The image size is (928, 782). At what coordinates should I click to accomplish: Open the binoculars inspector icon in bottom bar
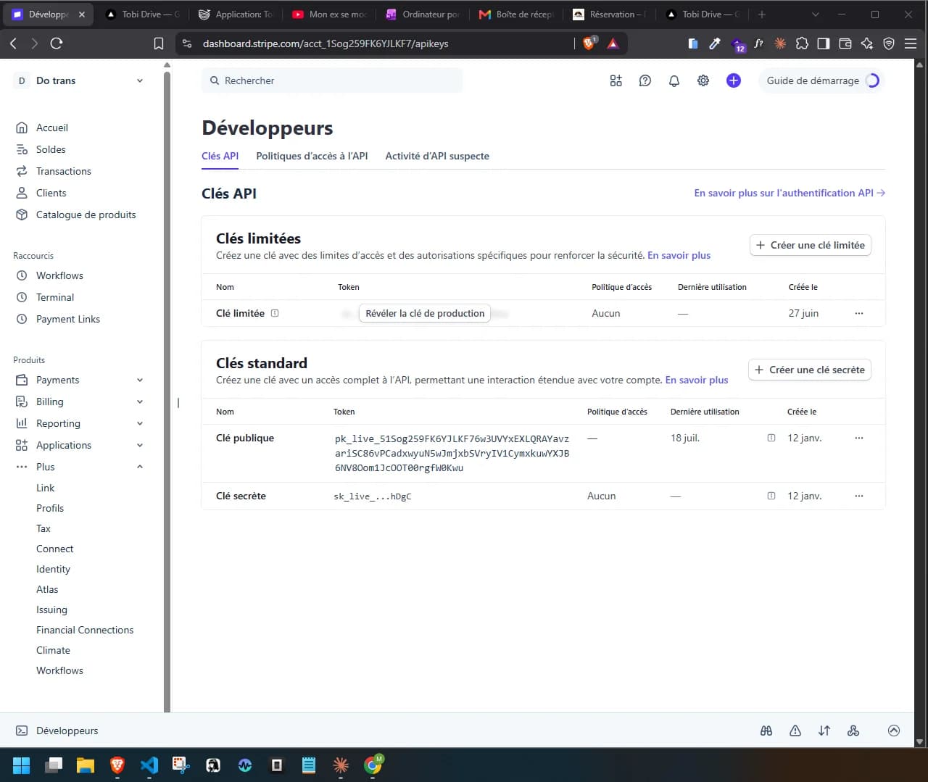(766, 731)
